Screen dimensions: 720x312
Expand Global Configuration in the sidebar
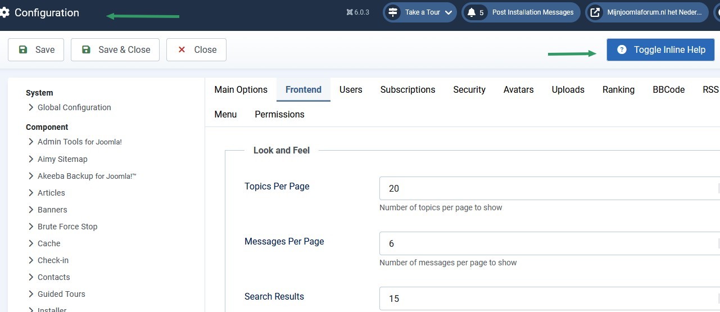[74, 107]
